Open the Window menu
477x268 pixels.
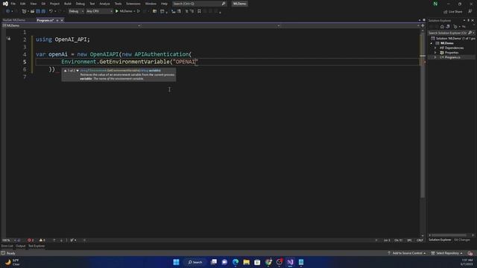click(x=151, y=4)
